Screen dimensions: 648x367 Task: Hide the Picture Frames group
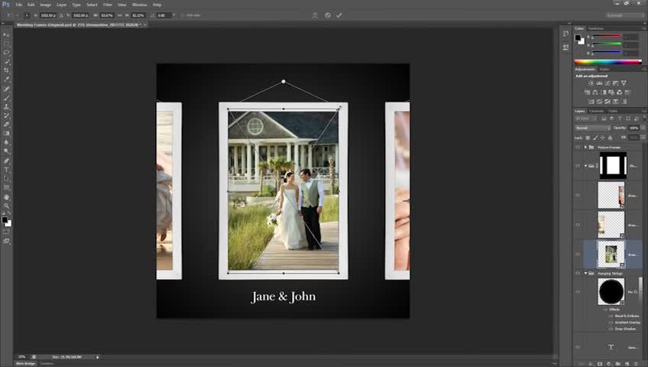(x=578, y=147)
